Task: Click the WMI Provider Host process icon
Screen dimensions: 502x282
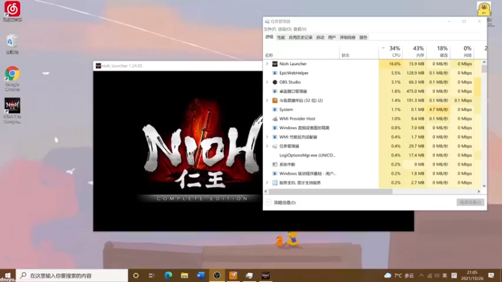Action: (x=275, y=118)
